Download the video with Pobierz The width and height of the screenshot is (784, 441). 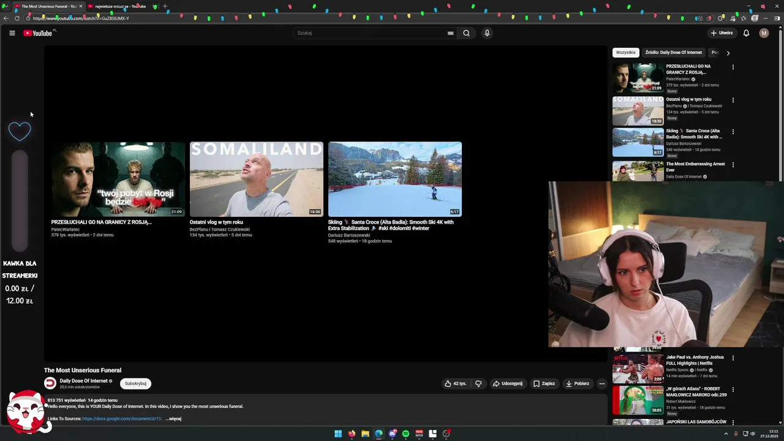578,383
